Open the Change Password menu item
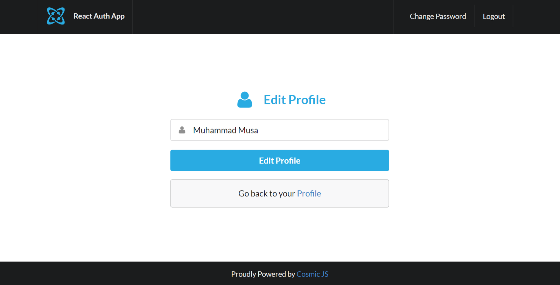The image size is (560, 285). 437,16
